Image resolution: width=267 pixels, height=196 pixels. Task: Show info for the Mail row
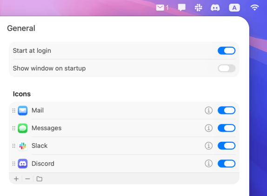208,110
